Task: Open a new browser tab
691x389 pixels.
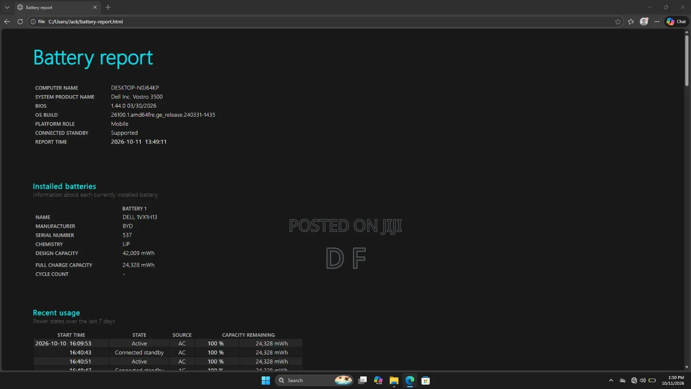Action: (x=108, y=7)
